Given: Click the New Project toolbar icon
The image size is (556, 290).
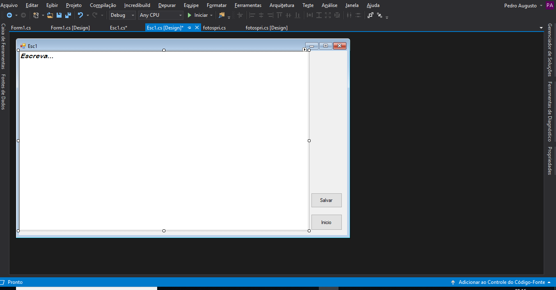Looking at the screenshot, I should [36, 15].
